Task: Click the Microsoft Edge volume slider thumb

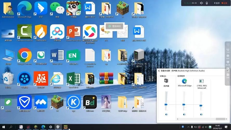Action: 184,105
